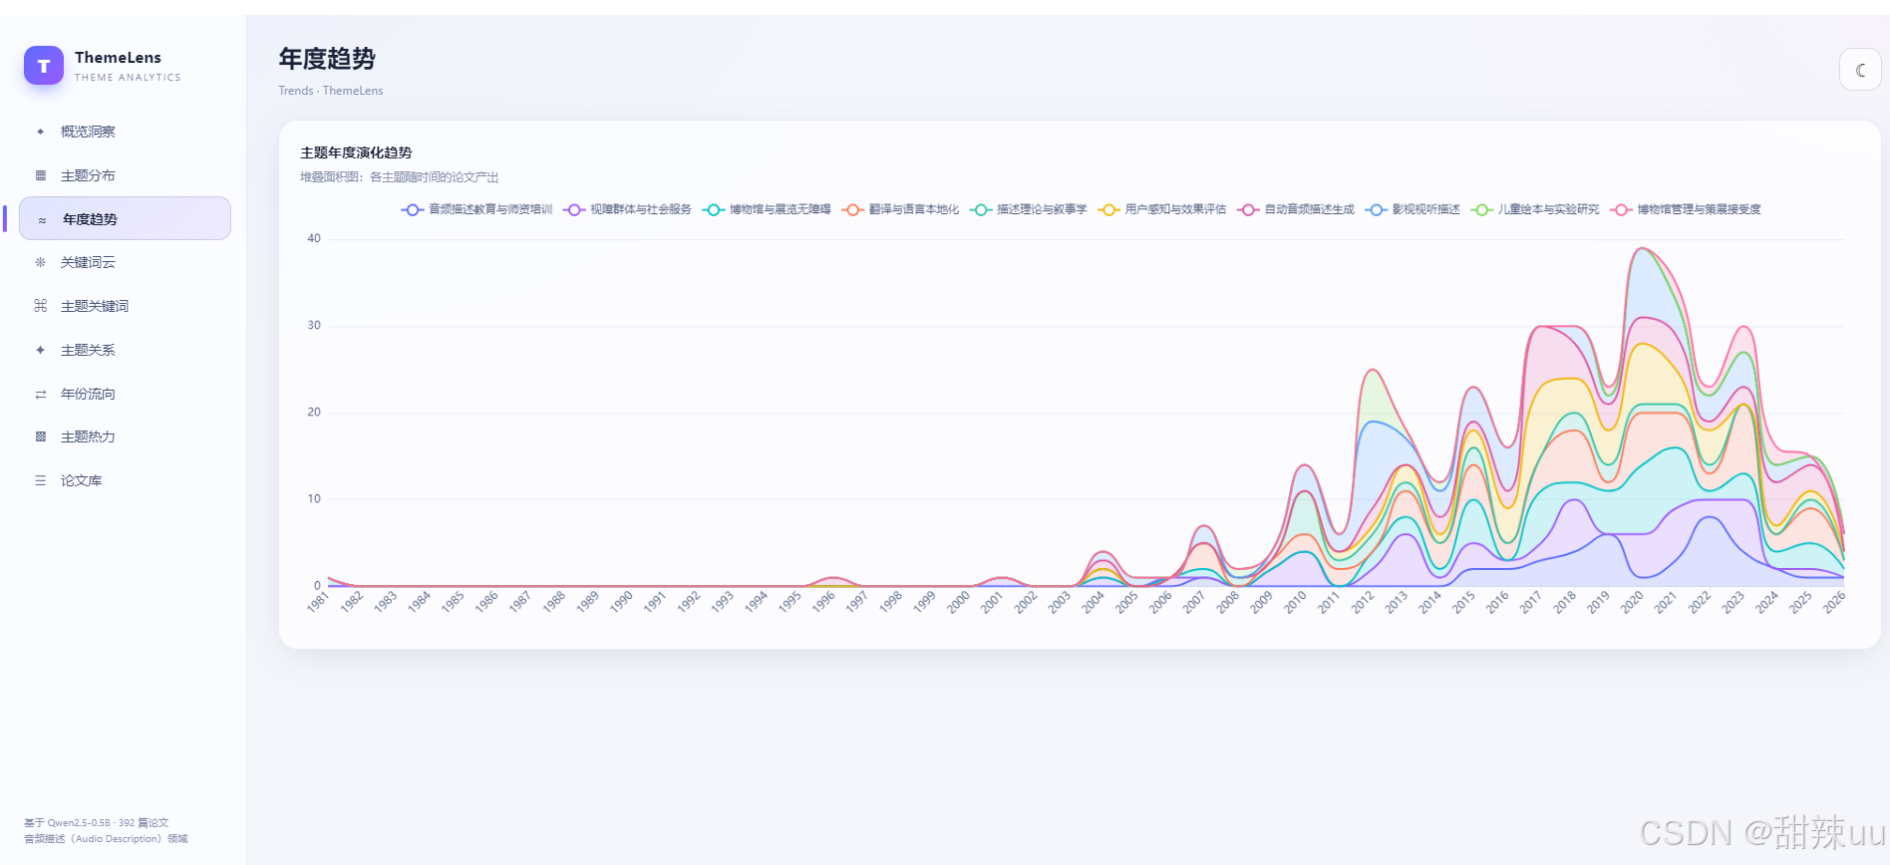Click the snowflake icon beside 关键词云
Screen dimensions: 1890x865
pos(41,262)
